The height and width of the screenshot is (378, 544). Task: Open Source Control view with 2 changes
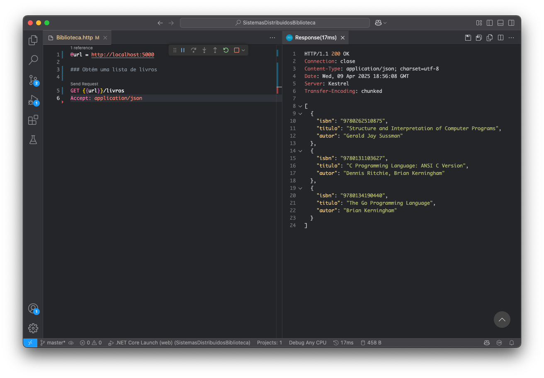33,80
